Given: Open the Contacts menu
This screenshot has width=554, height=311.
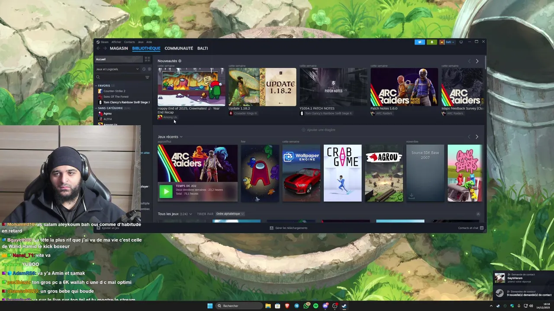Looking at the screenshot, I should click(x=129, y=42).
